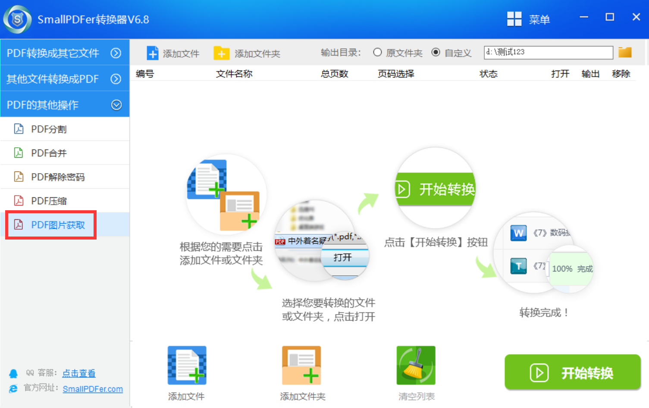Click the 移除 column header

click(x=621, y=74)
